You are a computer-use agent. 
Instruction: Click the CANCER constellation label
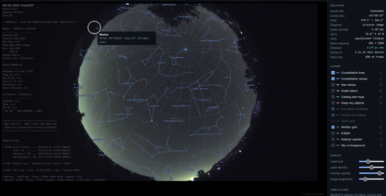point(241,114)
